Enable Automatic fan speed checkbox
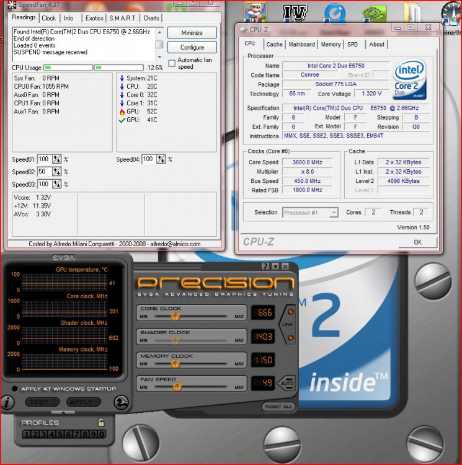Viewport: 462px width, 465px height. (x=172, y=63)
